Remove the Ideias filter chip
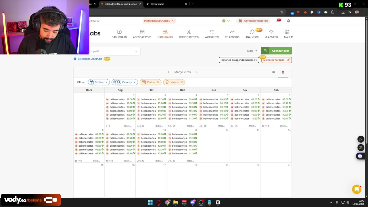This screenshot has height=207, width=368. click(x=181, y=82)
